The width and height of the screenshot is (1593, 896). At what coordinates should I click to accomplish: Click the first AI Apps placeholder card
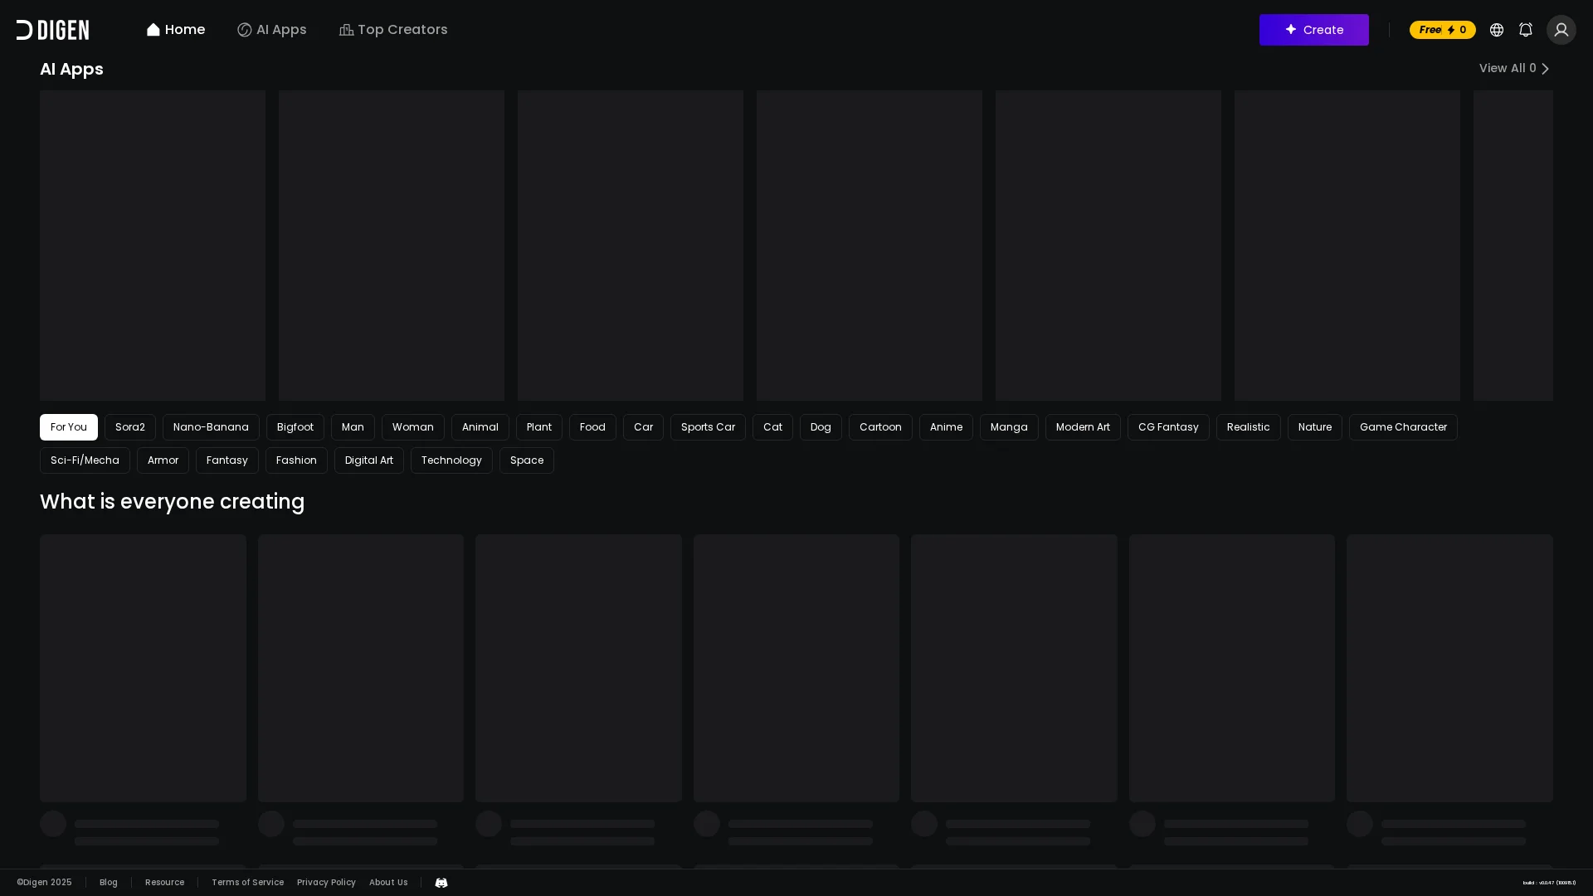(153, 246)
